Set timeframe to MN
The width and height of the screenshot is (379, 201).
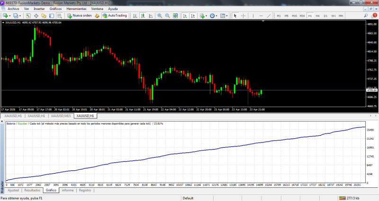coord(341,16)
